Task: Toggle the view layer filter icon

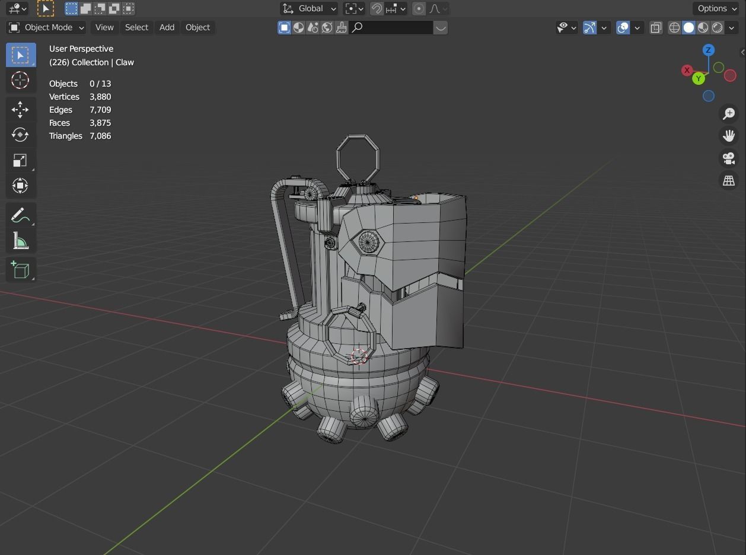Action: [x=285, y=27]
